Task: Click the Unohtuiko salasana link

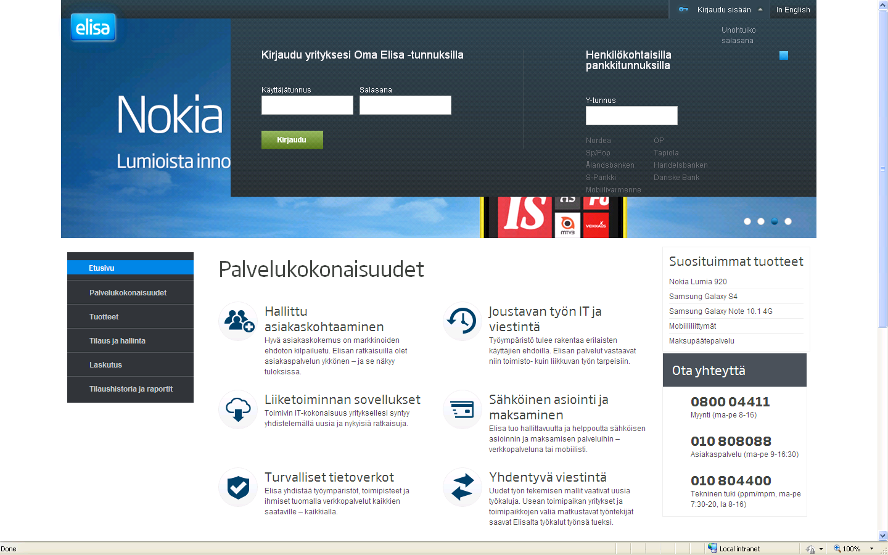Action: click(739, 35)
